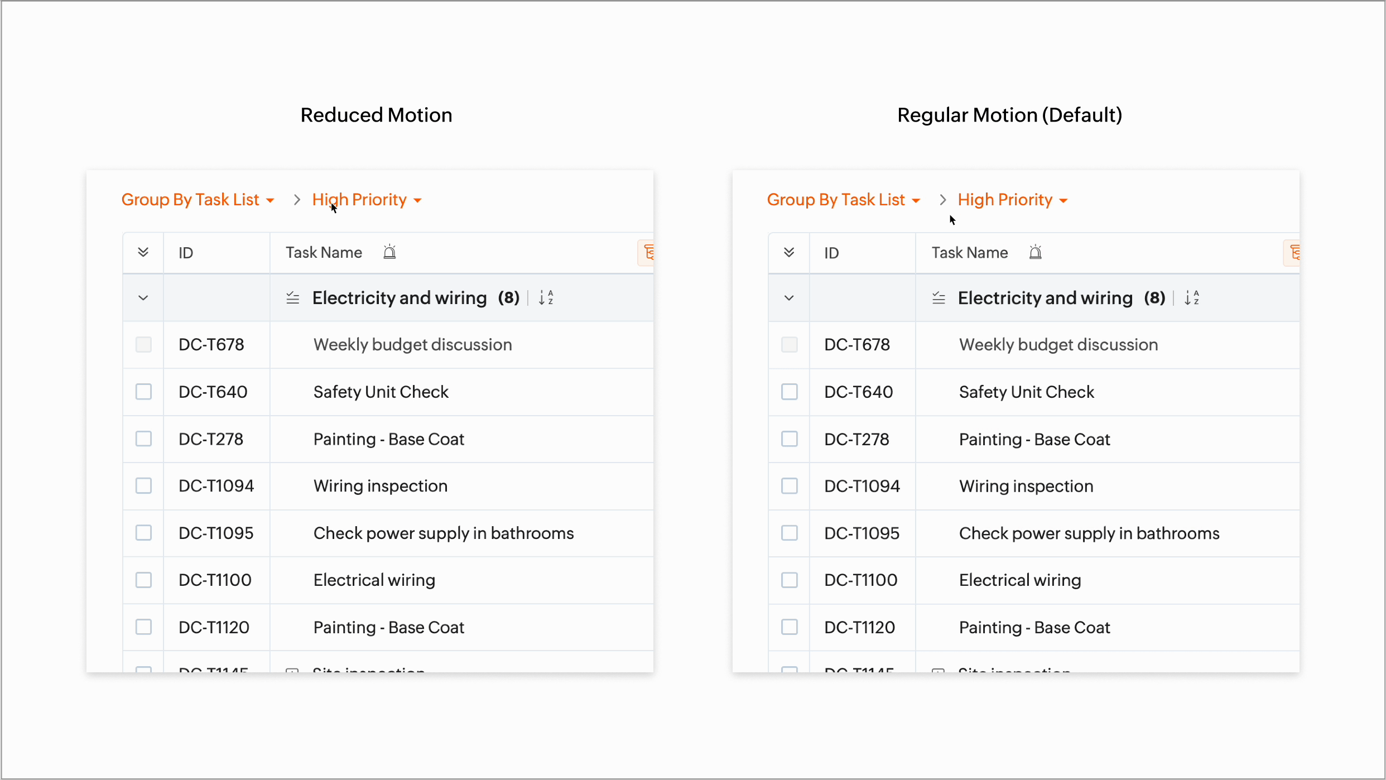
Task: Click collapse-all double chevron in right panel header
Action: click(x=788, y=252)
